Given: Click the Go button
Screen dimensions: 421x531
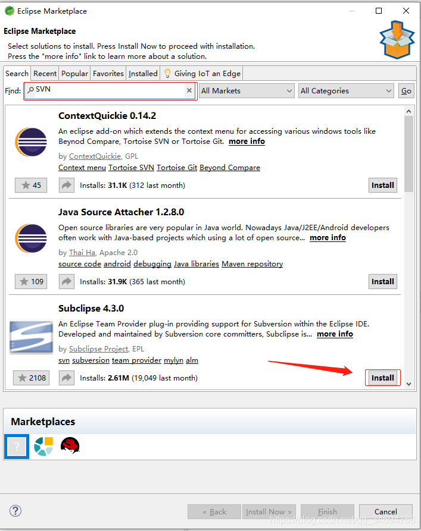Looking at the screenshot, I should coord(406,91).
